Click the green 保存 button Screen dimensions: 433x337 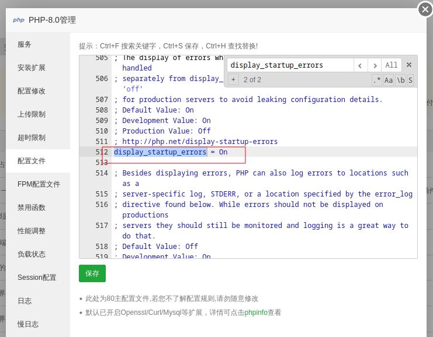click(x=92, y=273)
